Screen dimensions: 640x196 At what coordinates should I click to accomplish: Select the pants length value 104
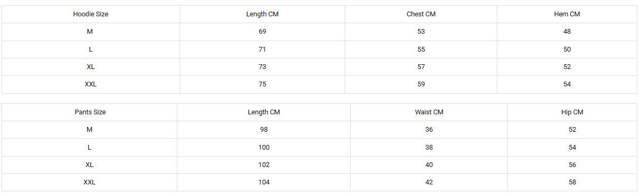click(264, 182)
